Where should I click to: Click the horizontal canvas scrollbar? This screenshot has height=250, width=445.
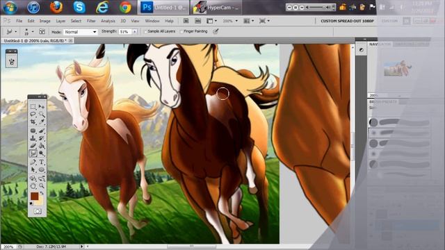[192, 247]
